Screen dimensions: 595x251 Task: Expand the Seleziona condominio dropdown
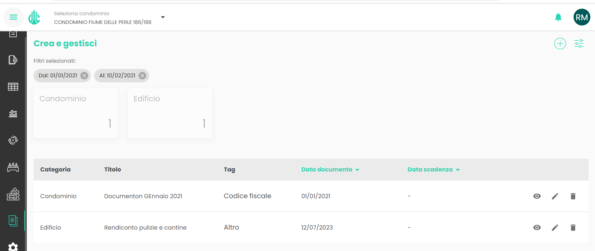[163, 17]
